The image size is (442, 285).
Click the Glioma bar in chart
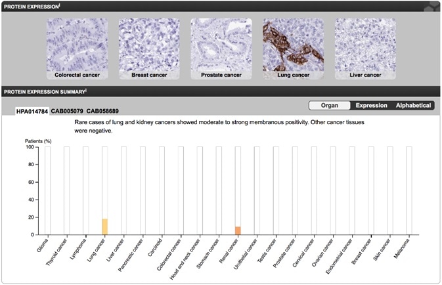(x=47, y=190)
